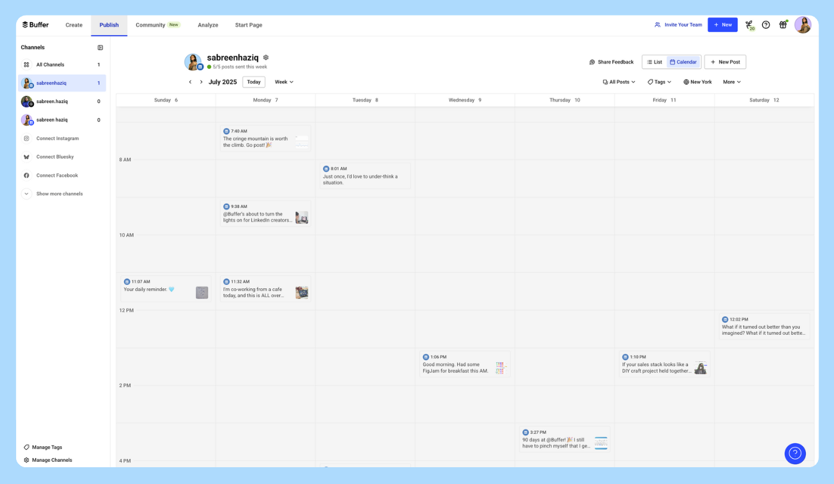Open the 11:32 AM cafe co-working post
The height and width of the screenshot is (484, 834).
(x=265, y=288)
